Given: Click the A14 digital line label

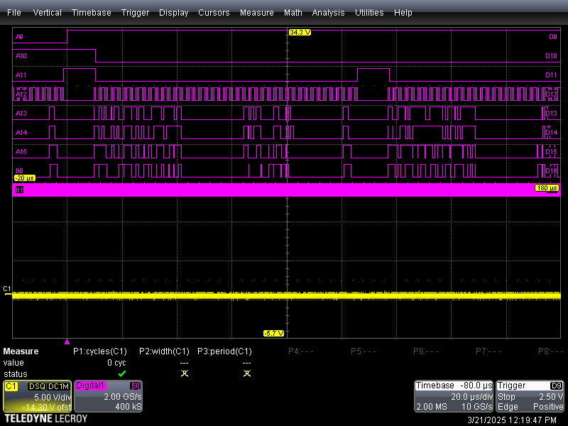Looking at the screenshot, I should (x=21, y=133).
